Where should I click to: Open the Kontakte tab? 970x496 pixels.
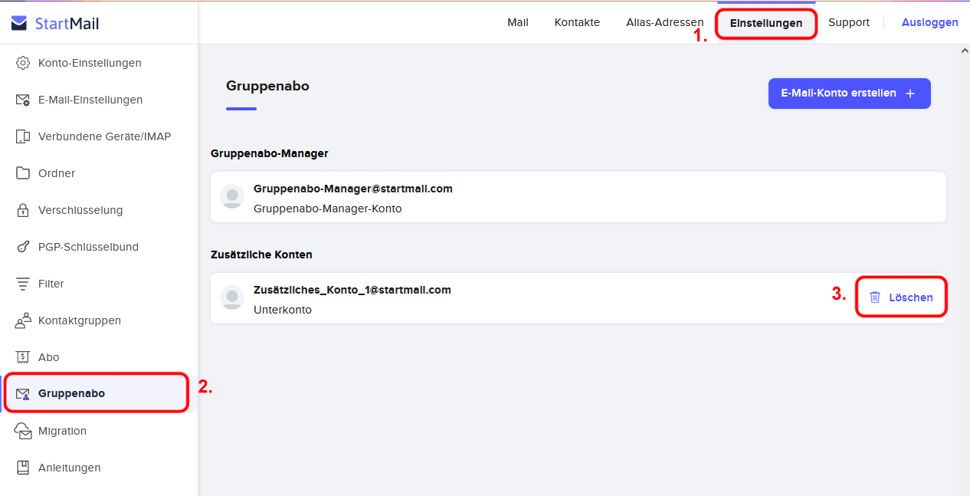[x=577, y=22]
